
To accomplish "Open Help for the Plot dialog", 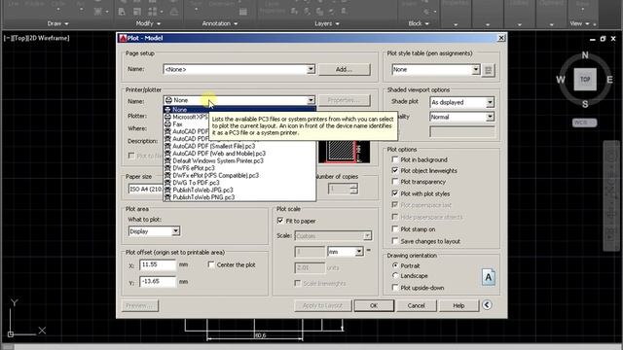I will tap(458, 305).
